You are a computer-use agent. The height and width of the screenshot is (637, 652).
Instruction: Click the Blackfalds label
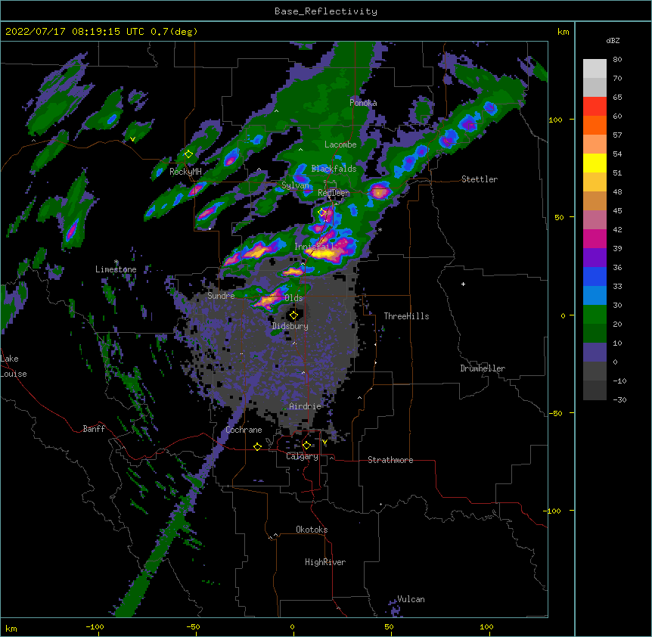[x=334, y=169]
